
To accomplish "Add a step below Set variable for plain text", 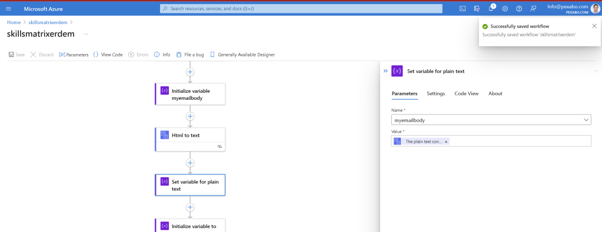I will (x=190, y=207).
